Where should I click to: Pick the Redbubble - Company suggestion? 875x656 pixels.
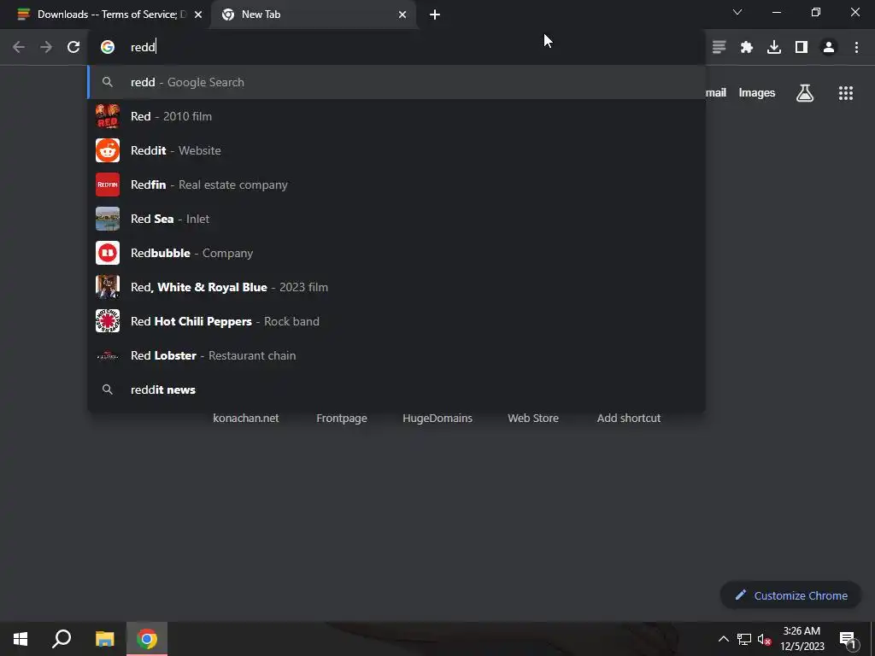point(396,253)
